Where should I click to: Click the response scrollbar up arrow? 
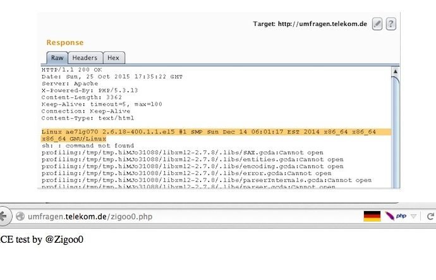tap(396, 71)
